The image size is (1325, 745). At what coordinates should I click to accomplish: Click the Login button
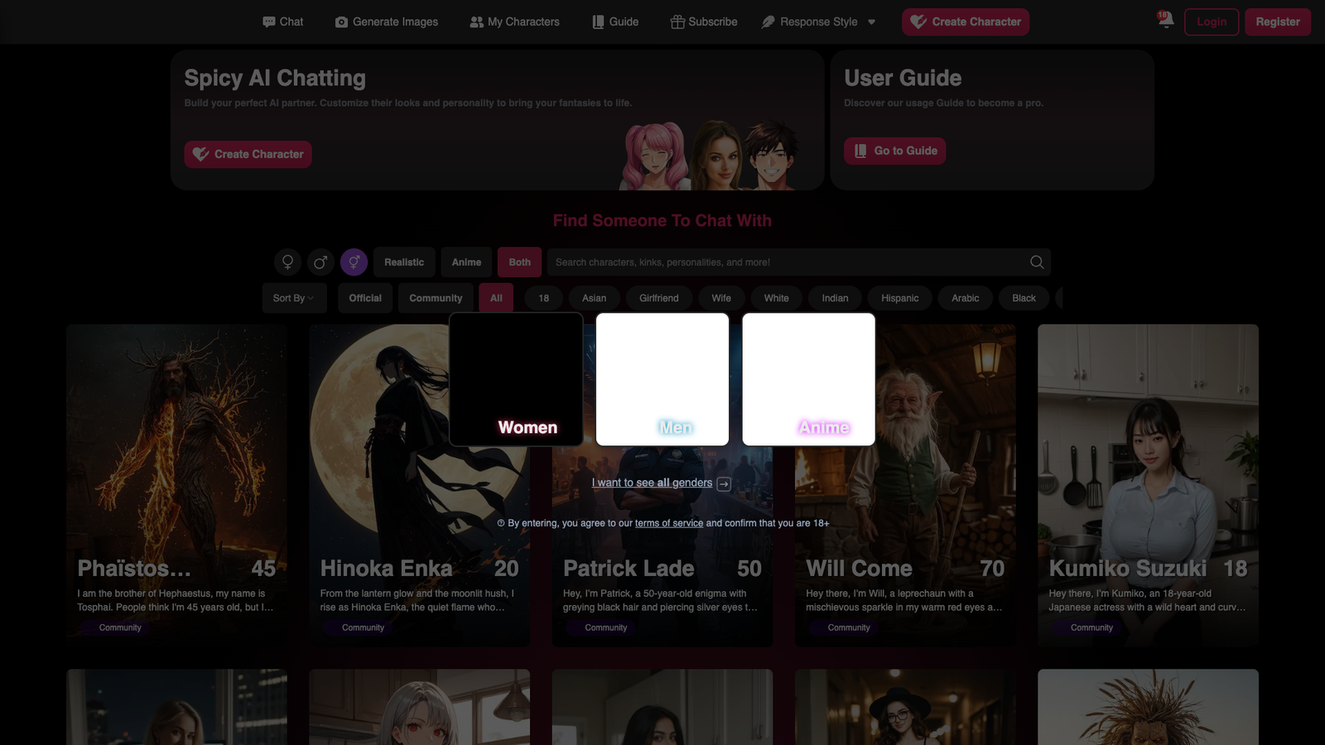(1212, 22)
